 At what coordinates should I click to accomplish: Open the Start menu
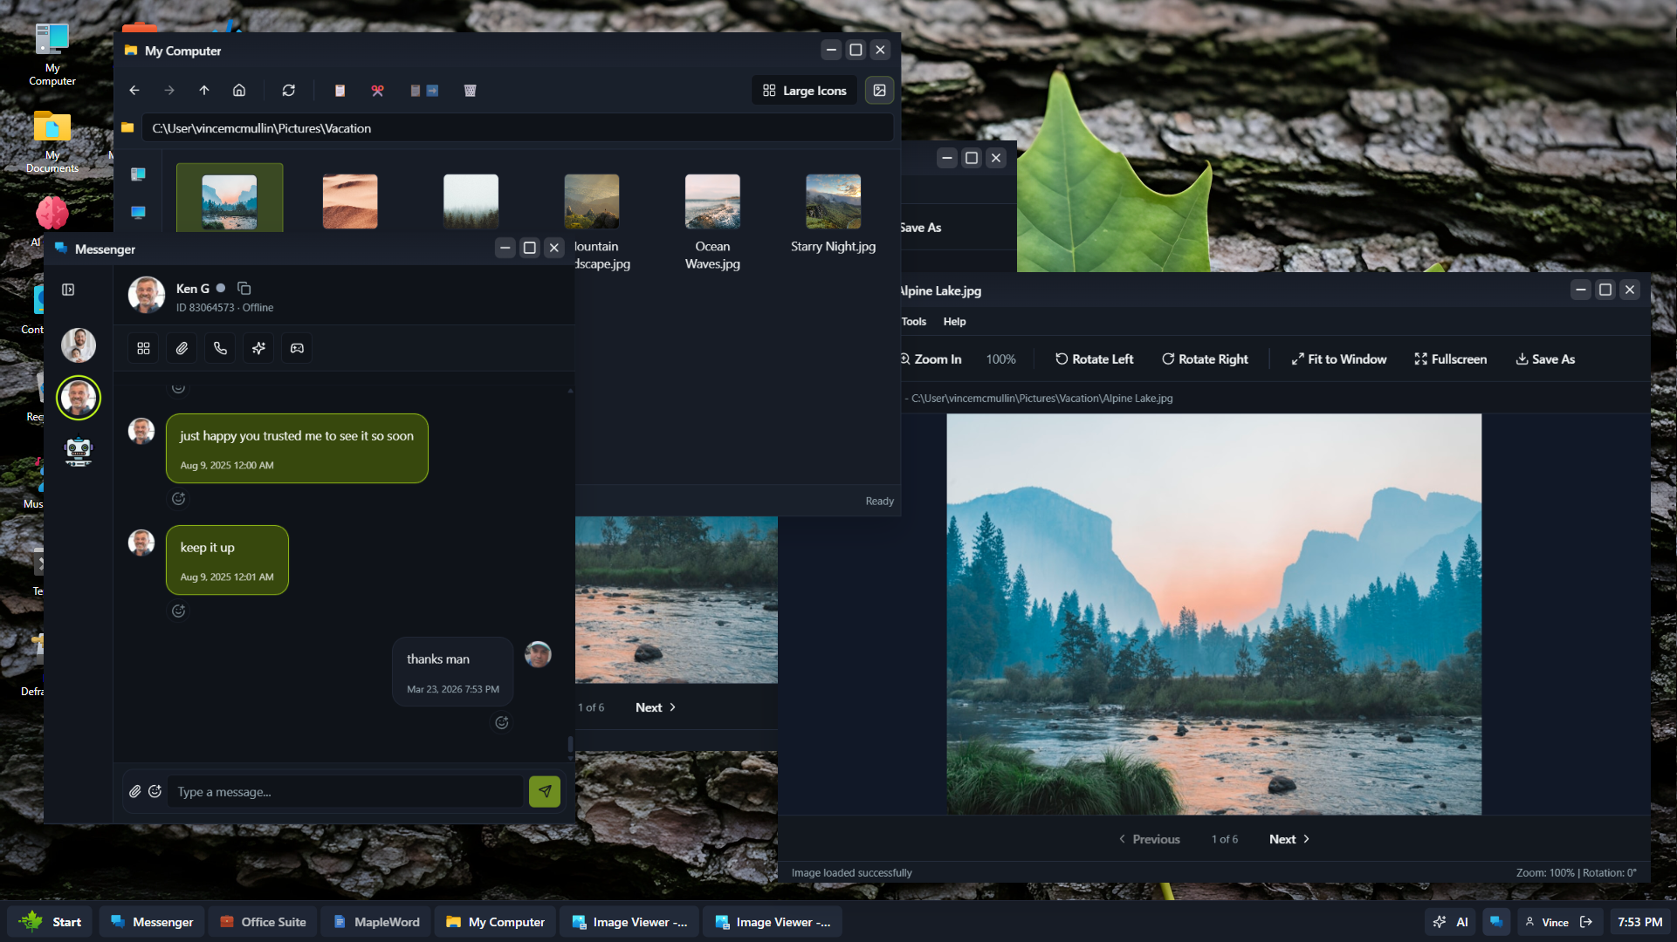point(51,922)
